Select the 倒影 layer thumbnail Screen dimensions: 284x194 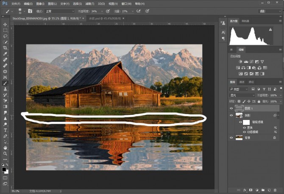click(239, 115)
